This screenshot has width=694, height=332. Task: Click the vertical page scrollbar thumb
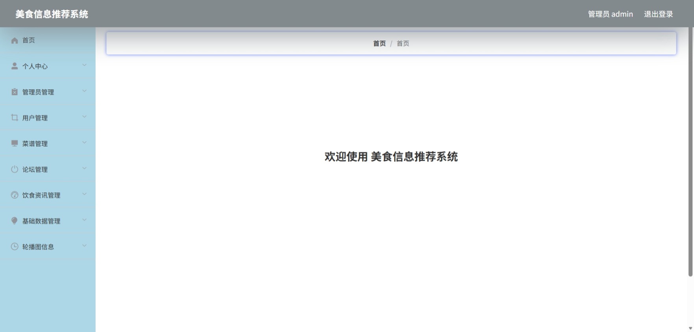pyautogui.click(x=690, y=152)
